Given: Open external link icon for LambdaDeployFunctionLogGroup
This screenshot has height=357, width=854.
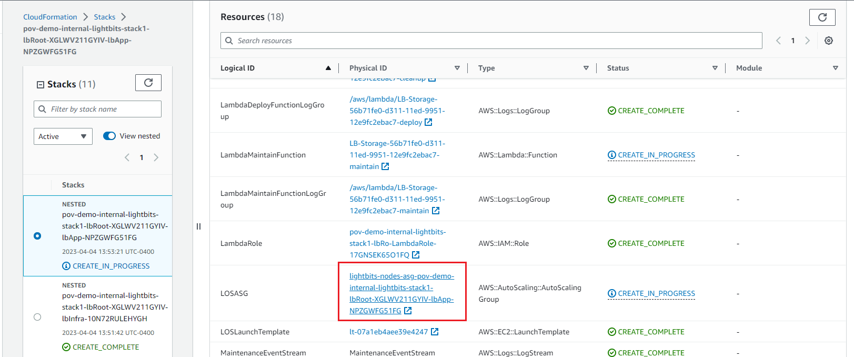Looking at the screenshot, I should click(x=428, y=122).
